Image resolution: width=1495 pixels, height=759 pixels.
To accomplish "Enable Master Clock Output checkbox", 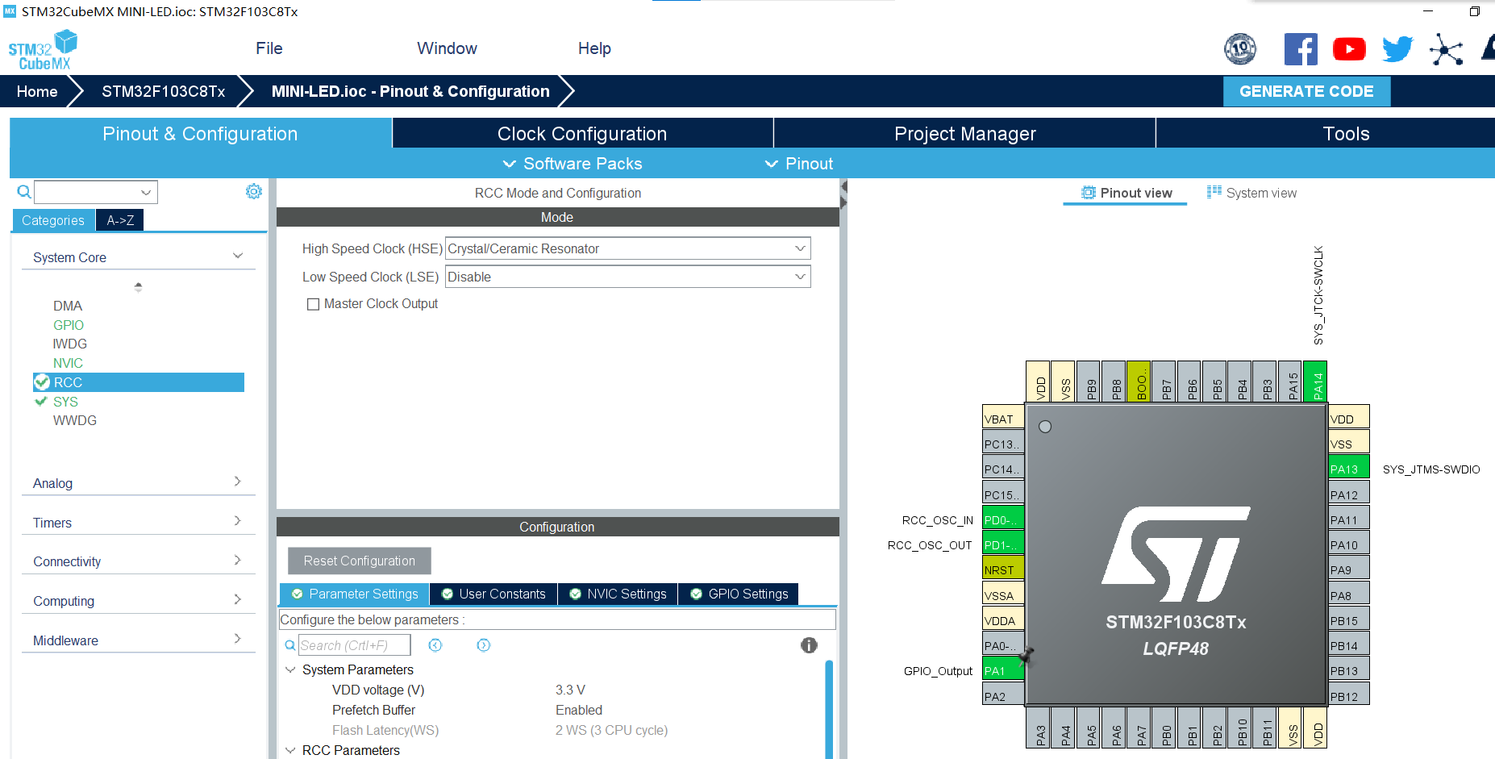I will click(313, 304).
